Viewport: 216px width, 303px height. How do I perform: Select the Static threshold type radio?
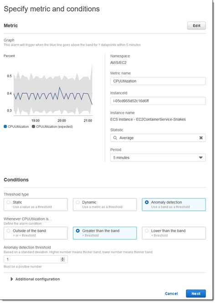pyautogui.click(x=8, y=202)
